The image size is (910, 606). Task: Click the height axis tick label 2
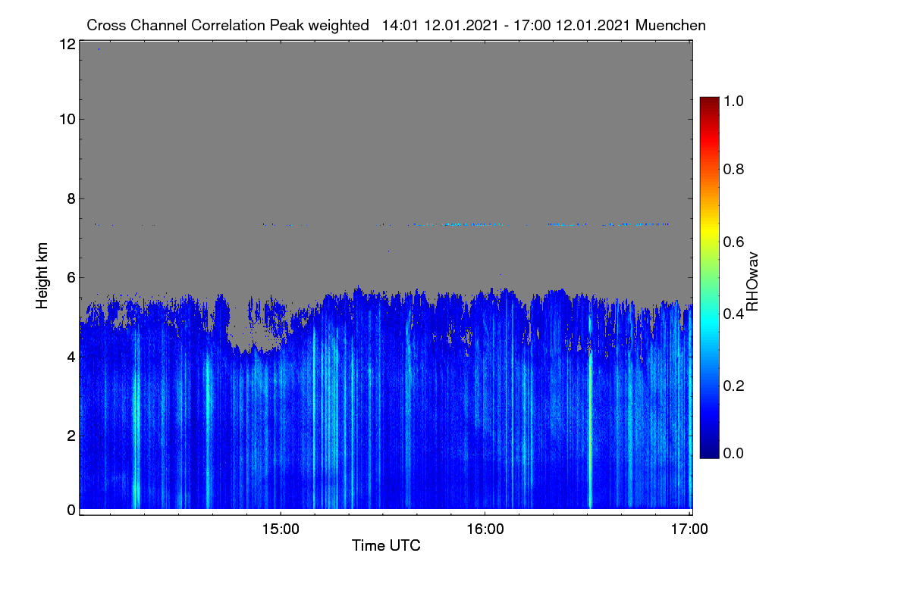click(x=71, y=435)
